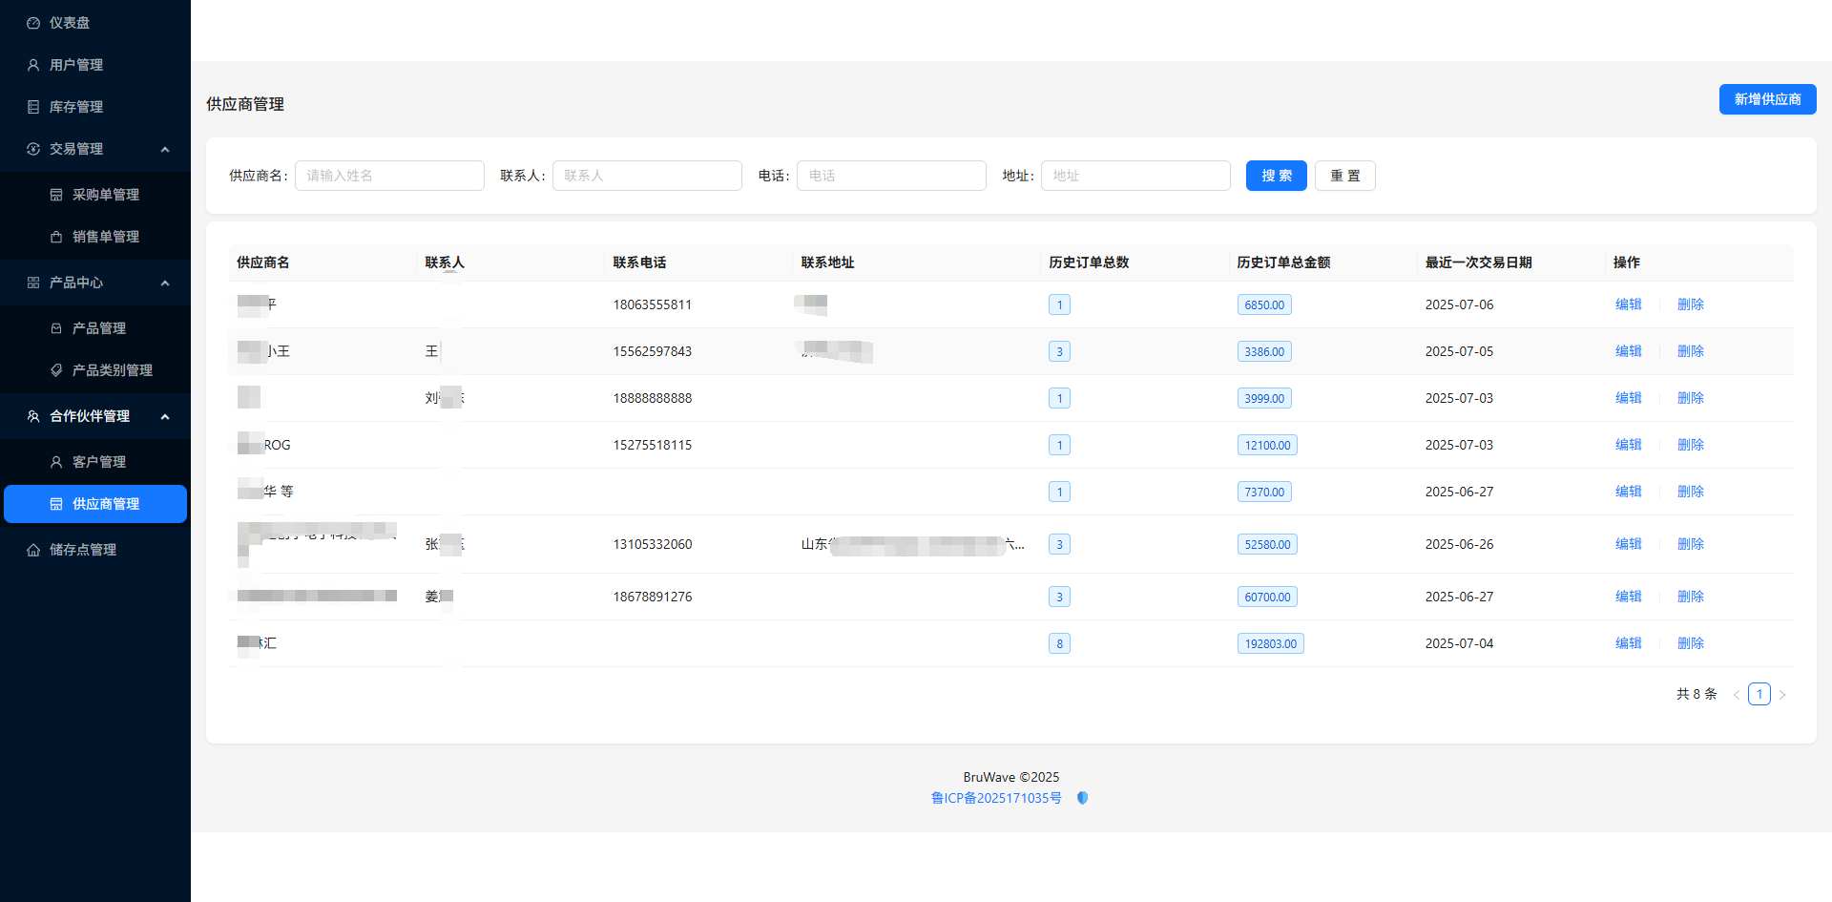Viewport: 1832px width, 902px height.
Task: Reset filters with the 重置 button
Action: (1344, 176)
